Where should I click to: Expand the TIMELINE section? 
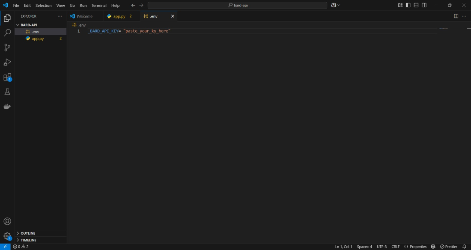click(41, 240)
